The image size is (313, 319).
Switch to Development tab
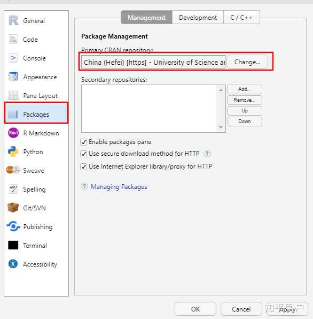pyautogui.click(x=198, y=18)
